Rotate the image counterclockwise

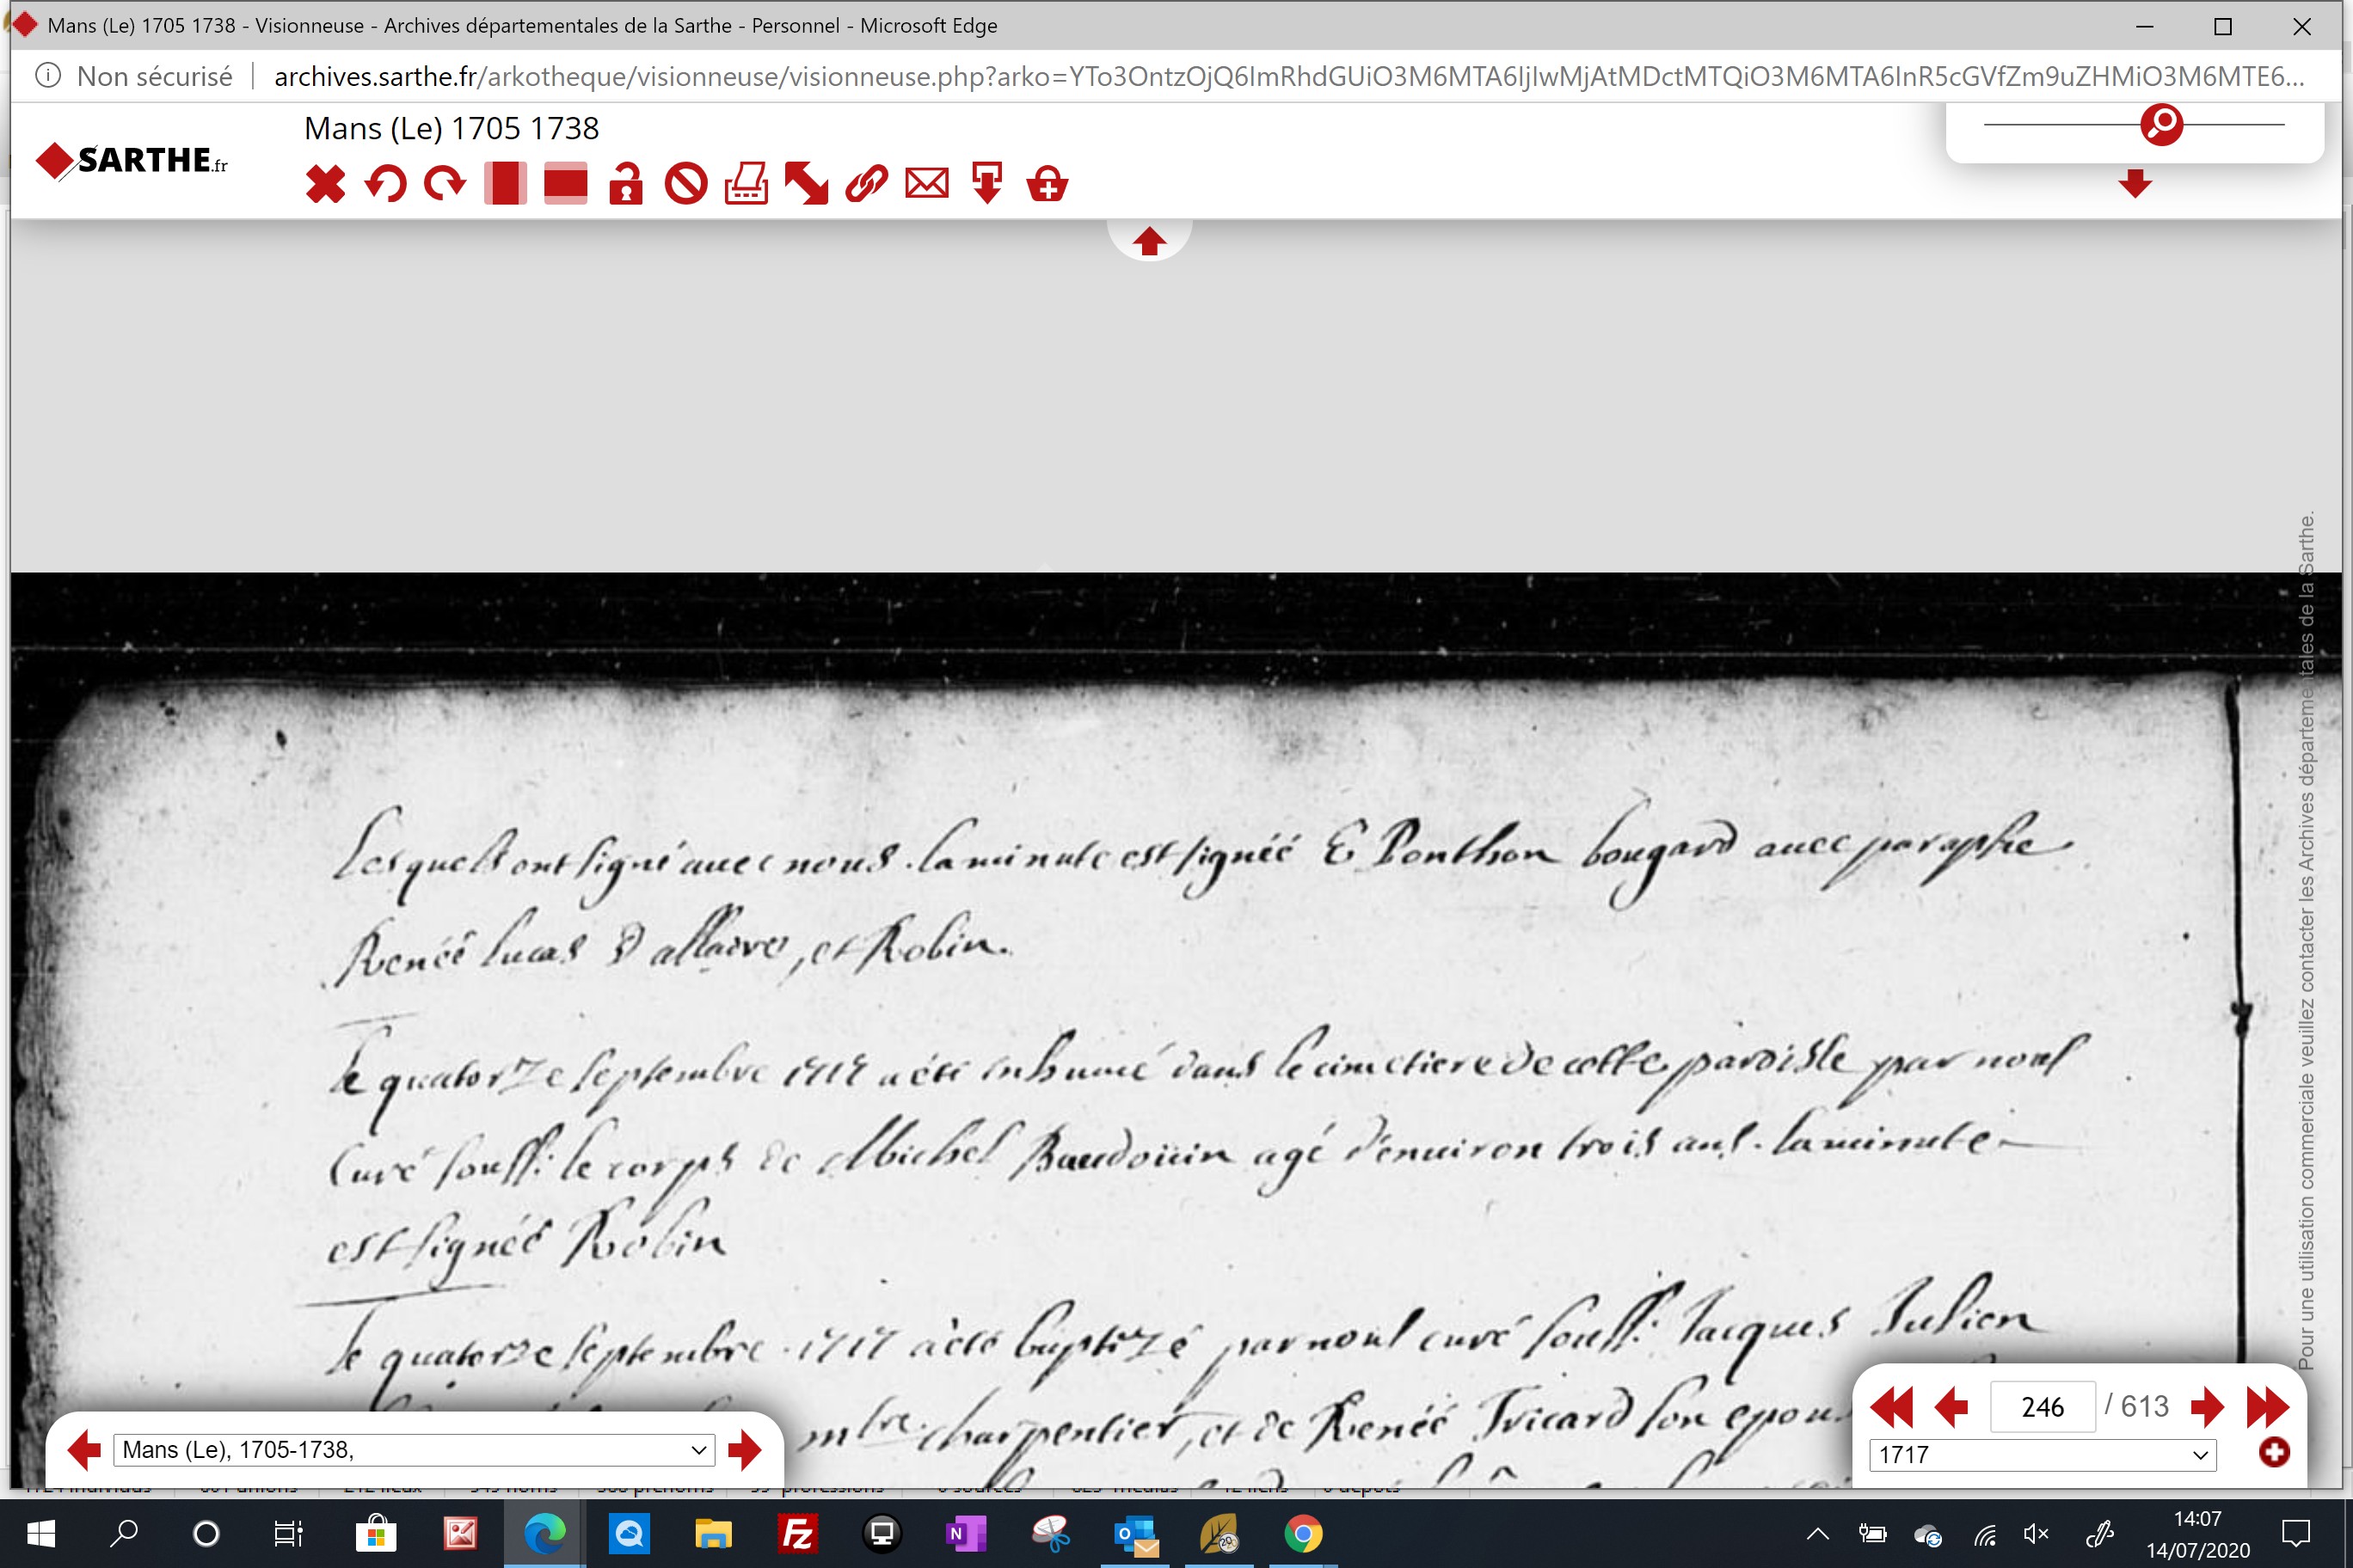point(385,184)
